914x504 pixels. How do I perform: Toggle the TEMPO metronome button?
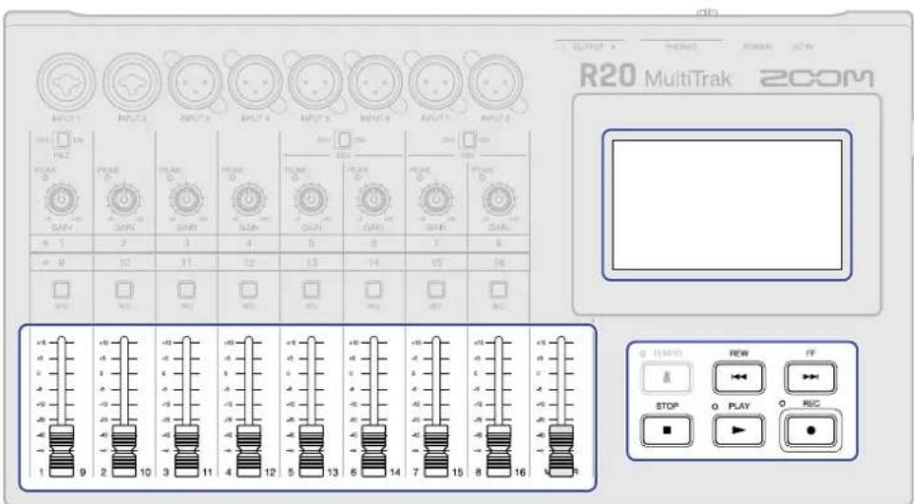pyautogui.click(x=667, y=377)
